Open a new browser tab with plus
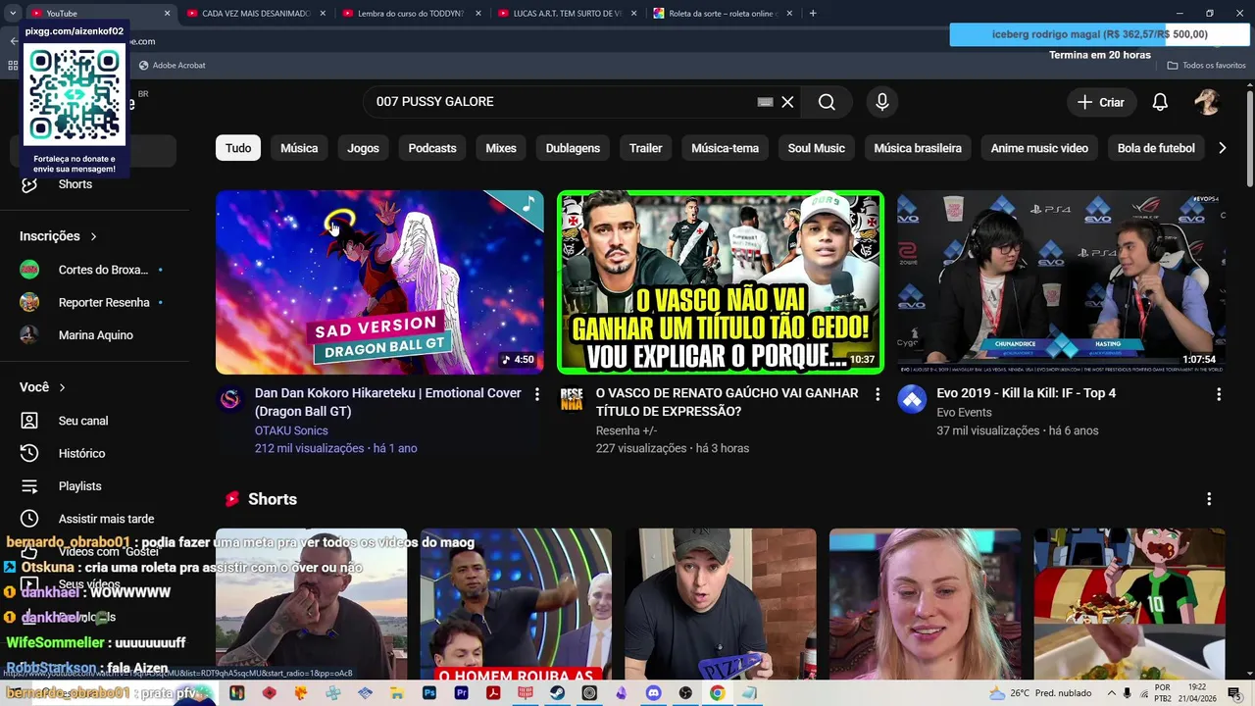Screen dimensions: 1255x706 (x=813, y=14)
